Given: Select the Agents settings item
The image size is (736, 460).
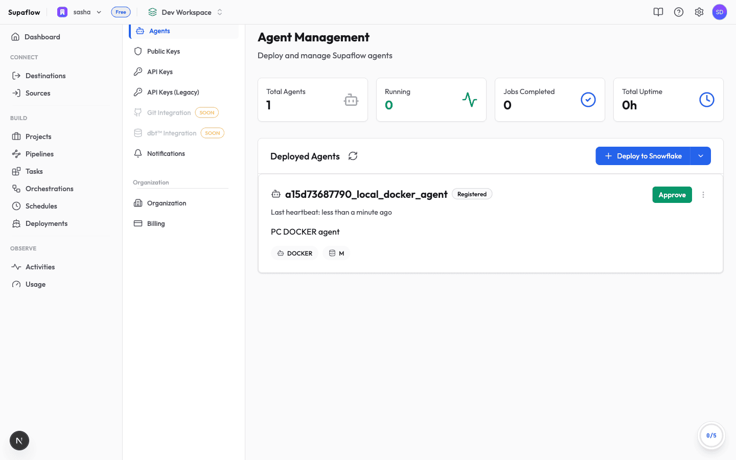Looking at the screenshot, I should [x=184, y=31].
